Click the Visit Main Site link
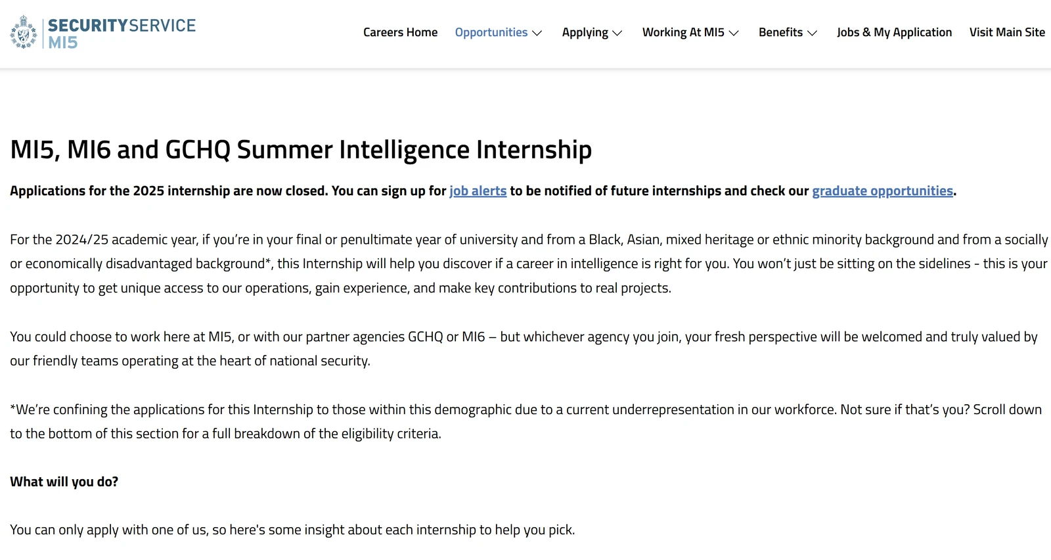1051x560 pixels. 1007,32
